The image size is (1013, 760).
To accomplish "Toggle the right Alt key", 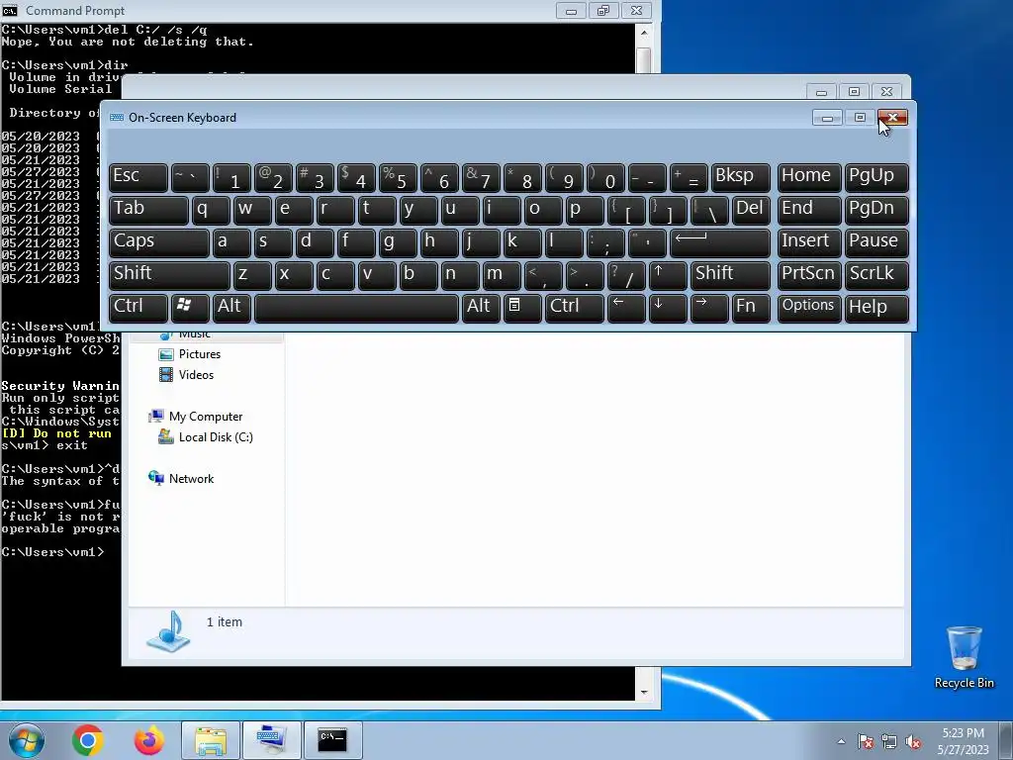I will tap(481, 308).
